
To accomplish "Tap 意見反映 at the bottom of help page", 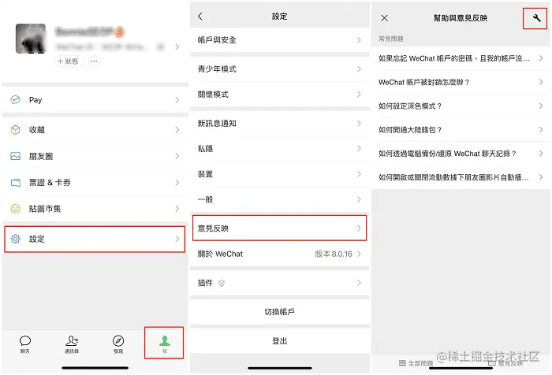I will click(x=506, y=363).
